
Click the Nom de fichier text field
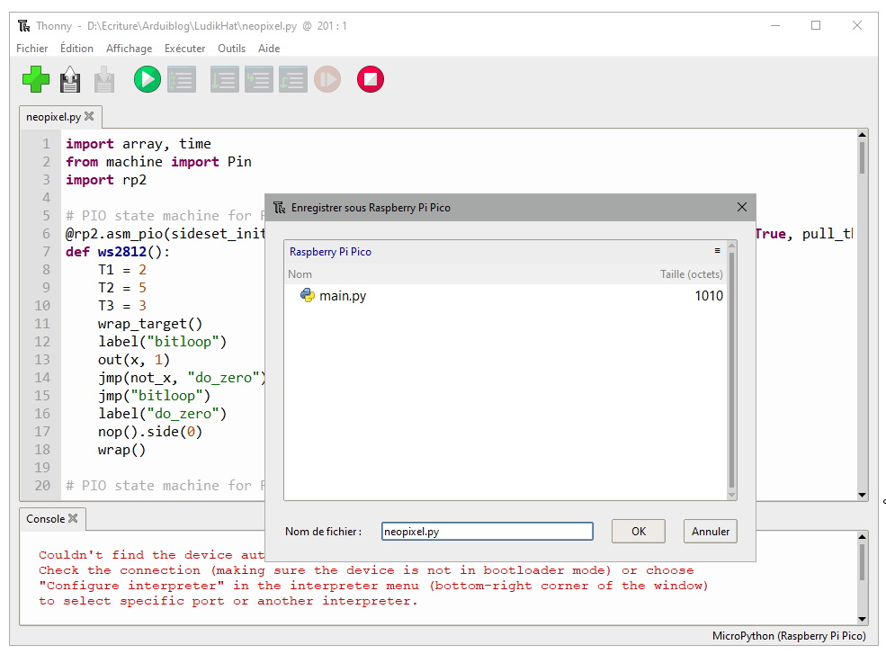pos(487,532)
